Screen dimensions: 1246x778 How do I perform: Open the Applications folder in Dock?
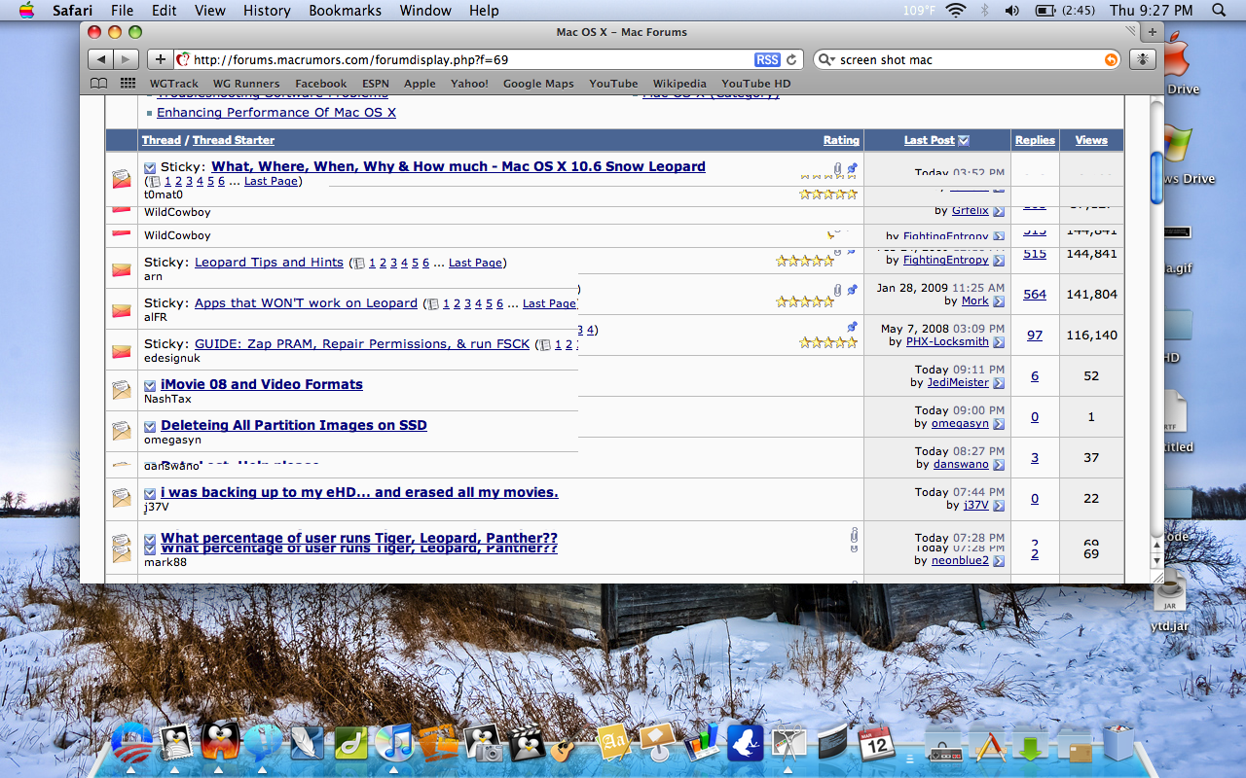click(x=987, y=744)
